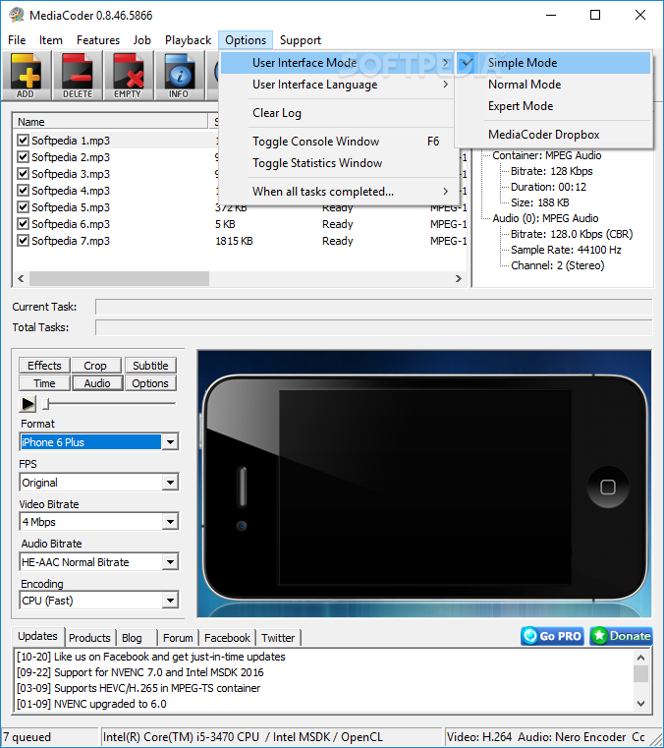Screen dimensions: 664x748
Task: Switch to the Twitter tab
Action: click(x=278, y=638)
